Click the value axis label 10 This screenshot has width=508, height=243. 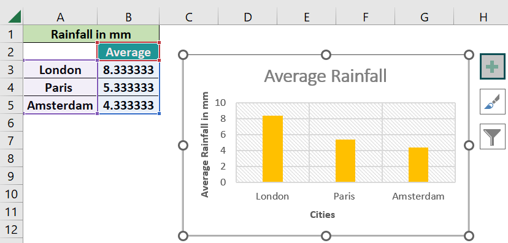click(220, 103)
